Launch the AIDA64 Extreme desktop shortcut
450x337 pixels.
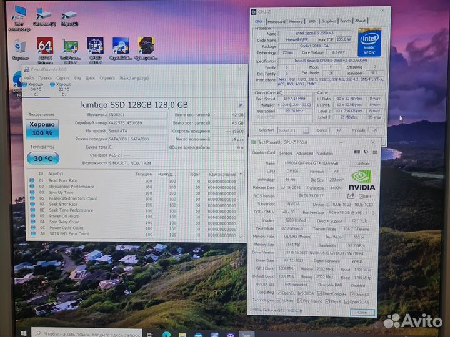coord(45,51)
